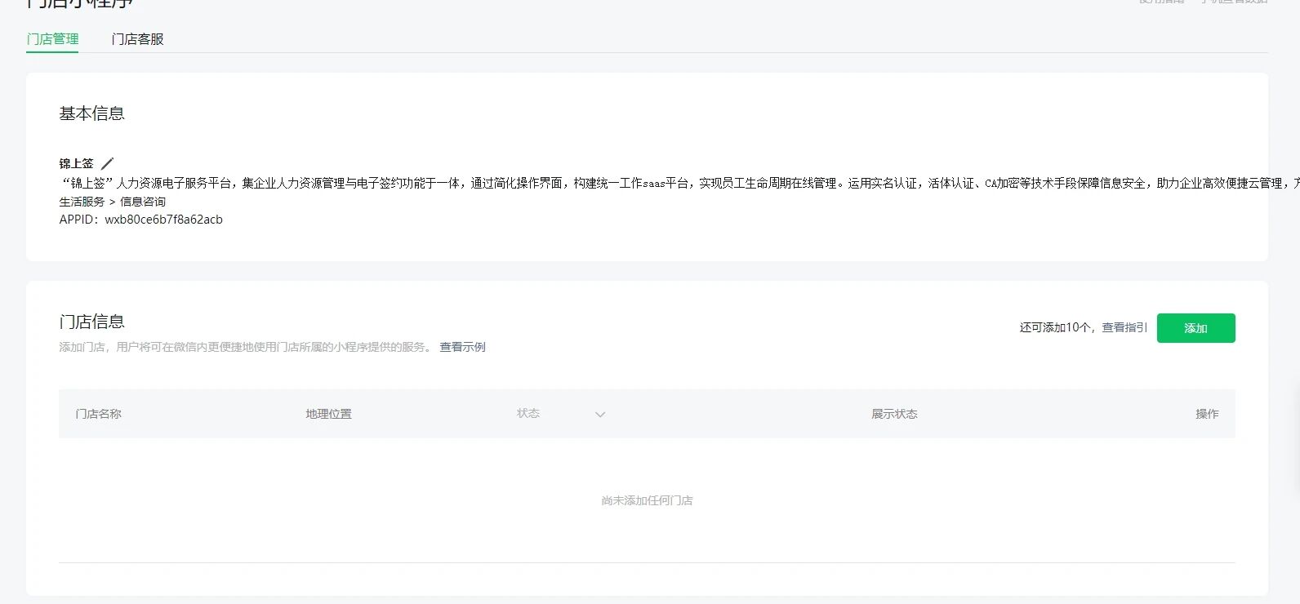
Task: Open the 门店客服 tab
Action: coord(137,39)
